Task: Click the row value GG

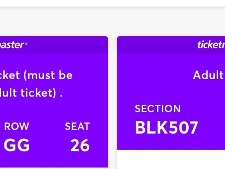Action: point(16,145)
